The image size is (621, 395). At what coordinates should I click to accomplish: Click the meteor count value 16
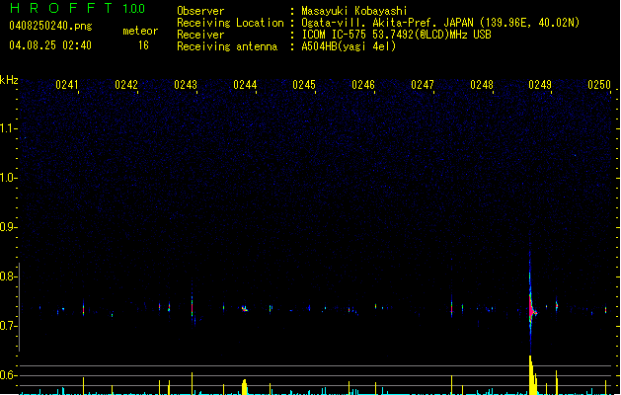point(143,45)
